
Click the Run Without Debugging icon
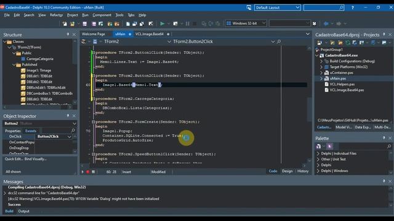pyautogui.click(x=175, y=23)
